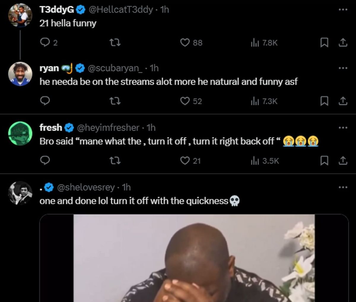356x302 pixels.
Task: Open the more options menu on shelovesrey's tweet
Action: (x=343, y=187)
